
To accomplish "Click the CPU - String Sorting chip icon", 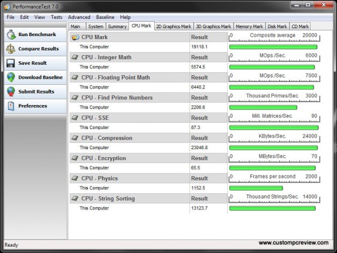I will [x=75, y=198].
